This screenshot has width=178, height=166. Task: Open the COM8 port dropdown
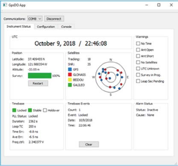pyautogui.click(x=35, y=19)
